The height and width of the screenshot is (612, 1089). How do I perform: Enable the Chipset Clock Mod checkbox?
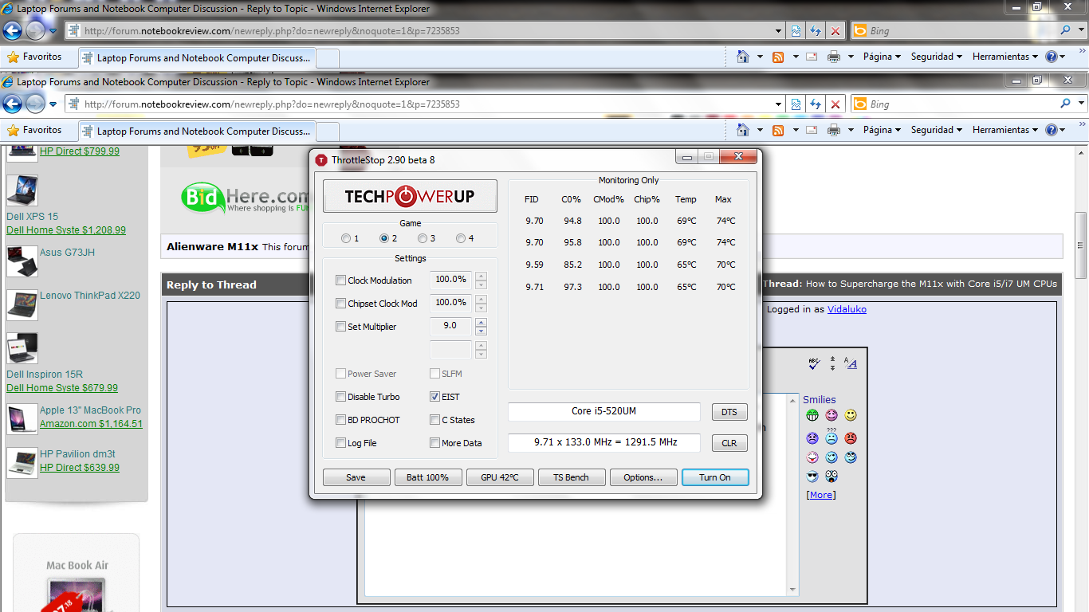click(x=341, y=304)
